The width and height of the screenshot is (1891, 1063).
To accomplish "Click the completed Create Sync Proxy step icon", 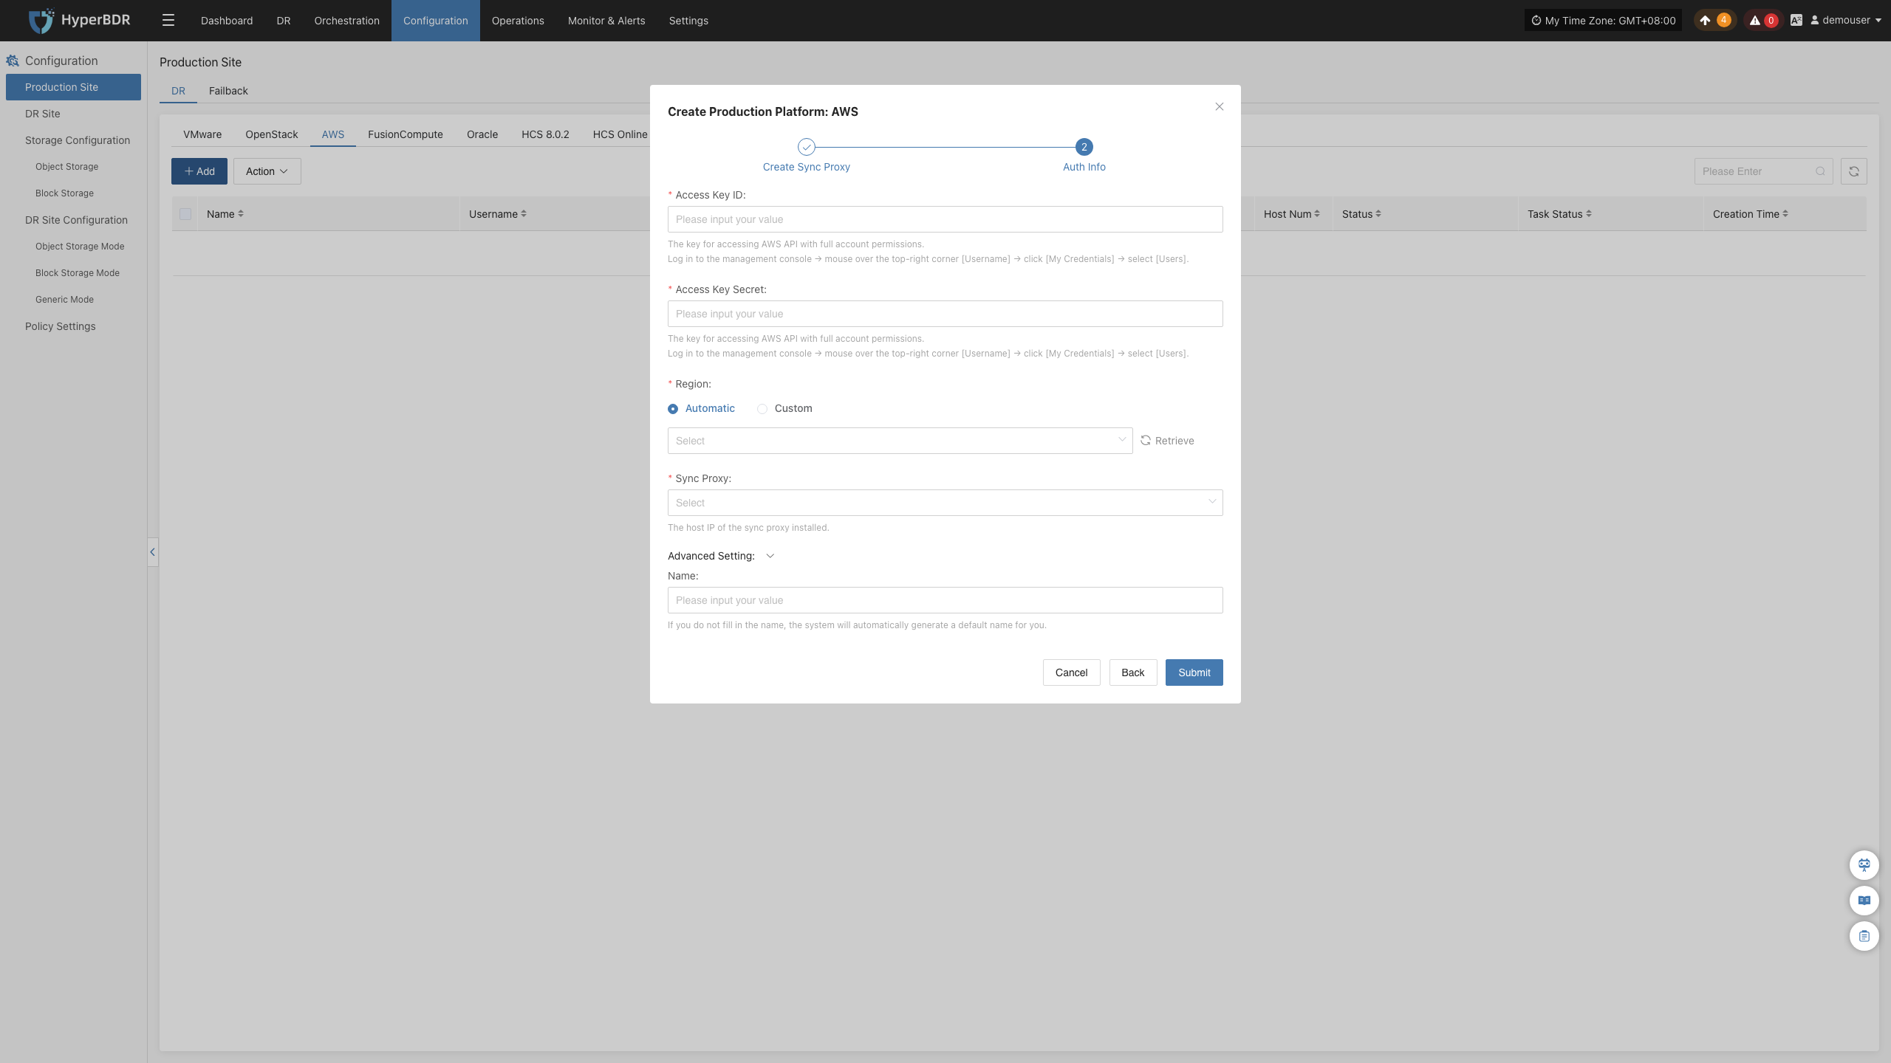I will click(807, 147).
